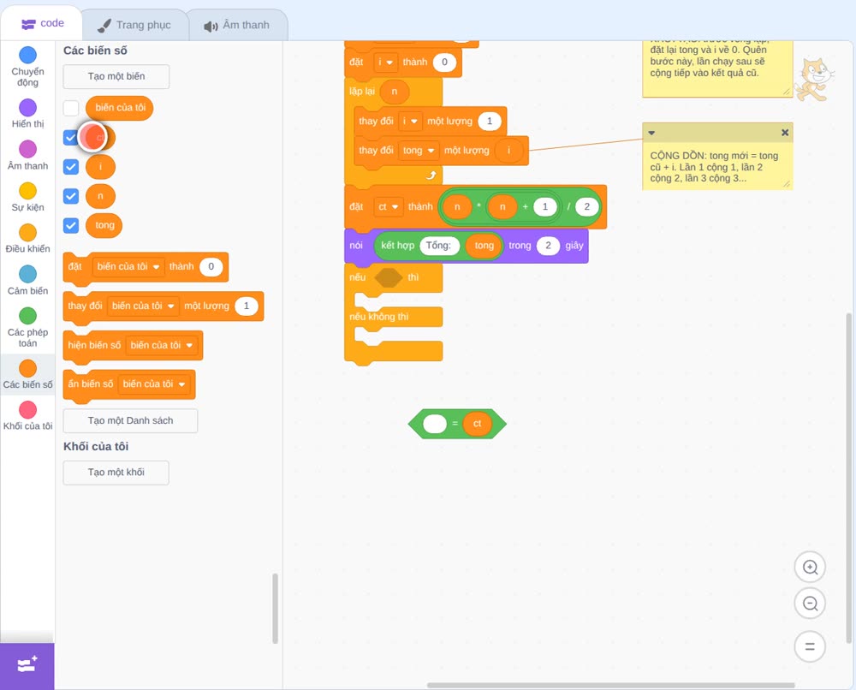This screenshot has width=856, height=690.
Task: Untick the 'ct' variable checkbox
Action: pyautogui.click(x=71, y=137)
